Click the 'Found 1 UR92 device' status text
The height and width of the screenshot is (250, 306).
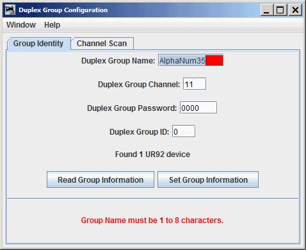[x=152, y=154]
